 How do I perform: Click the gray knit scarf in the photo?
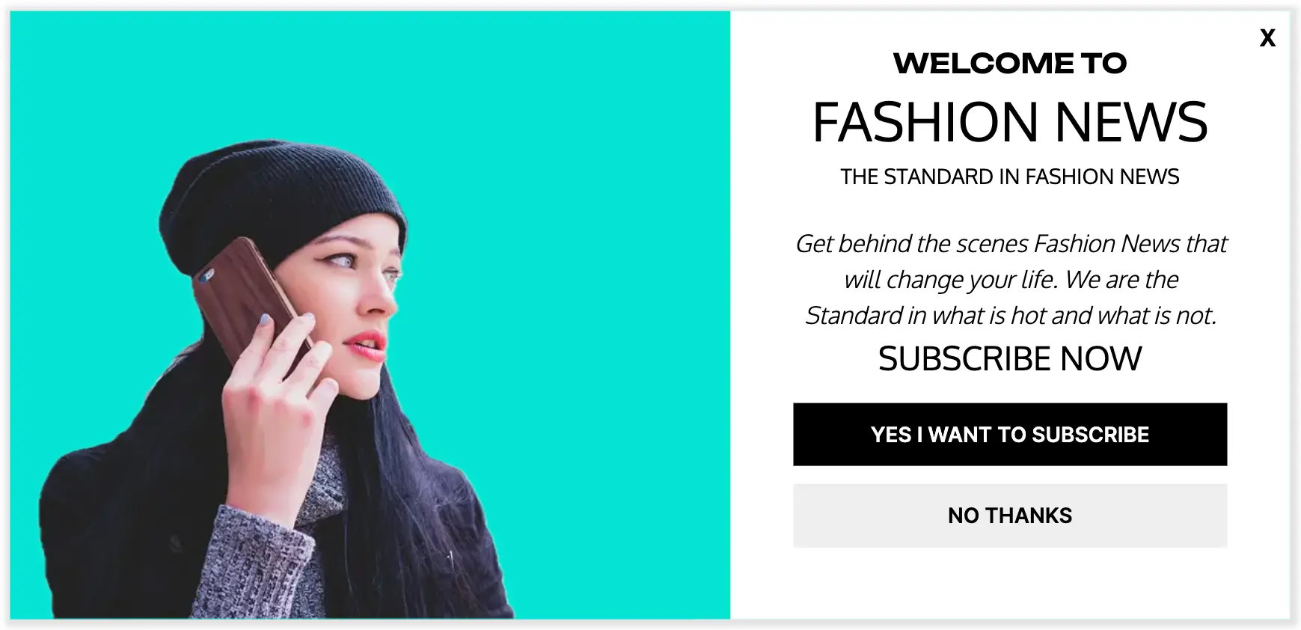[322, 479]
